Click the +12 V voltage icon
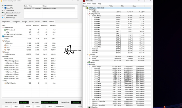Viewport: 182px width, 108px height. (x=5, y=50)
